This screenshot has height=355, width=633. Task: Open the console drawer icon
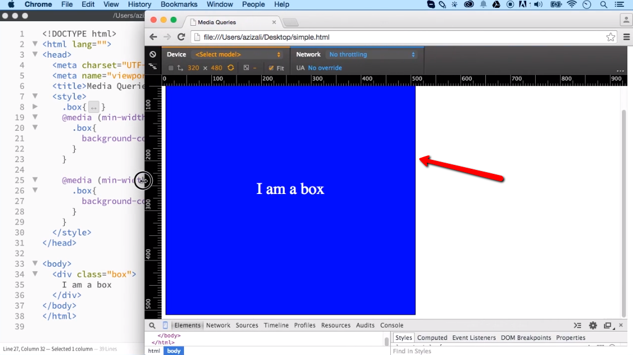click(x=577, y=325)
